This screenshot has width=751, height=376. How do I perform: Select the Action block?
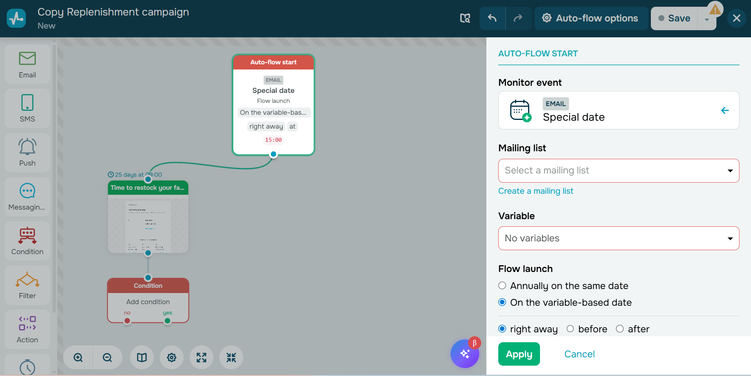click(27, 329)
